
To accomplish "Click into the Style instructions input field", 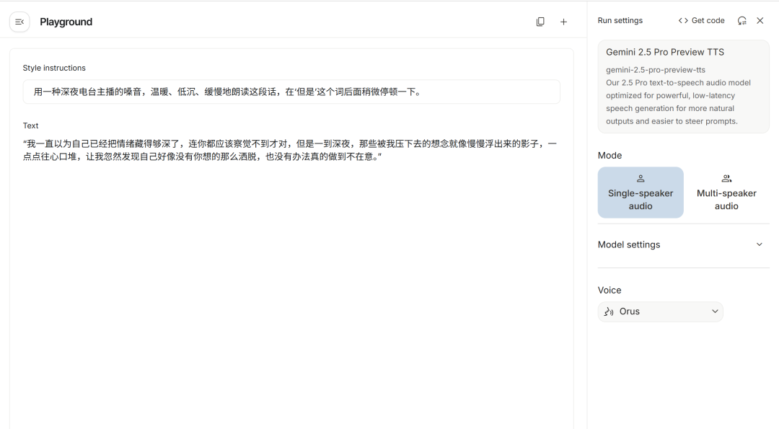I will 291,92.
